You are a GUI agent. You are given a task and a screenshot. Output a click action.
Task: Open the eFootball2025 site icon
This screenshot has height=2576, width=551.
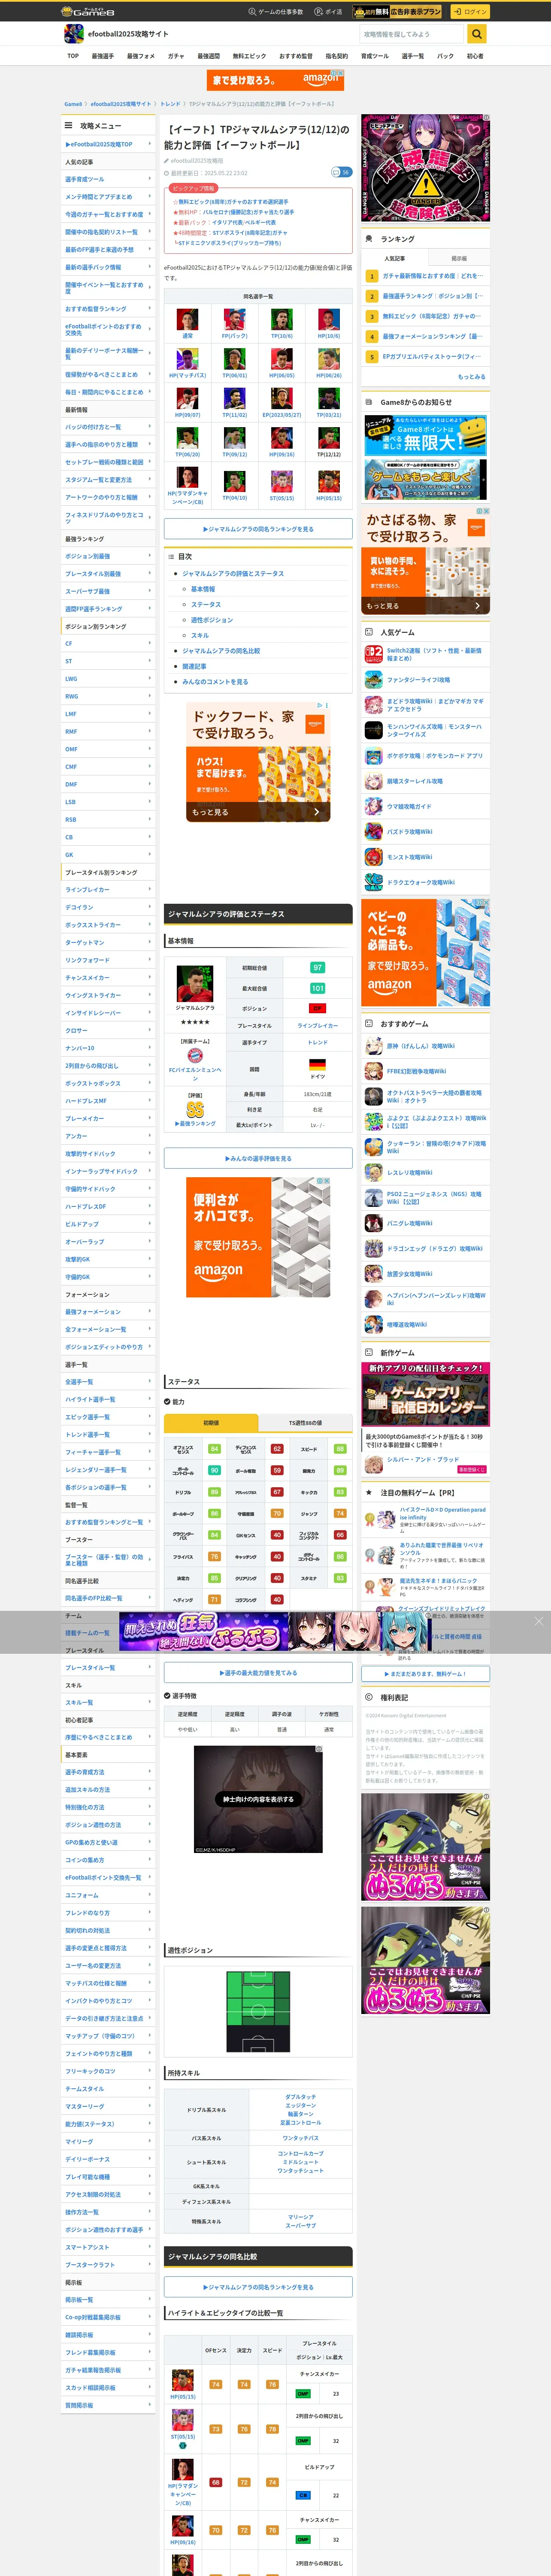pos(74,34)
